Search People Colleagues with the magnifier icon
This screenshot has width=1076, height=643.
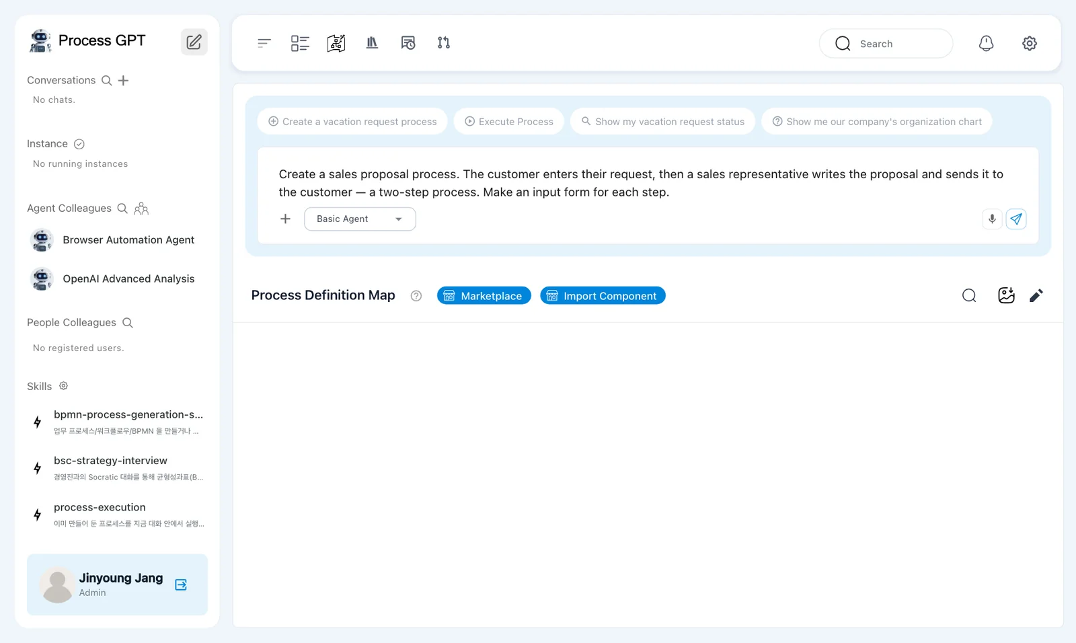coord(128,323)
